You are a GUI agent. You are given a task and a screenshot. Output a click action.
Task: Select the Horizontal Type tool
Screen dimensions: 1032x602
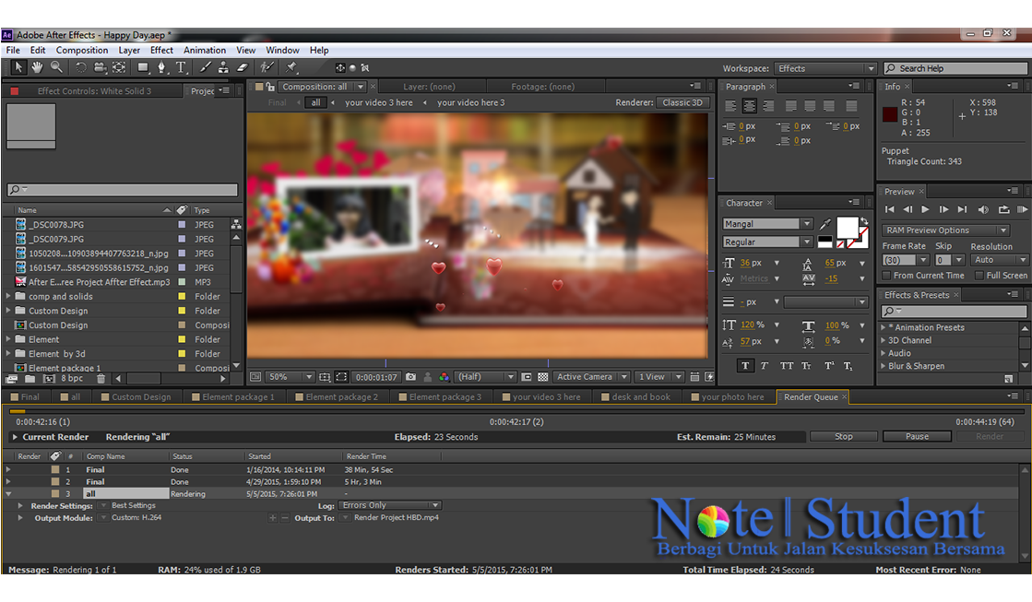point(181,67)
